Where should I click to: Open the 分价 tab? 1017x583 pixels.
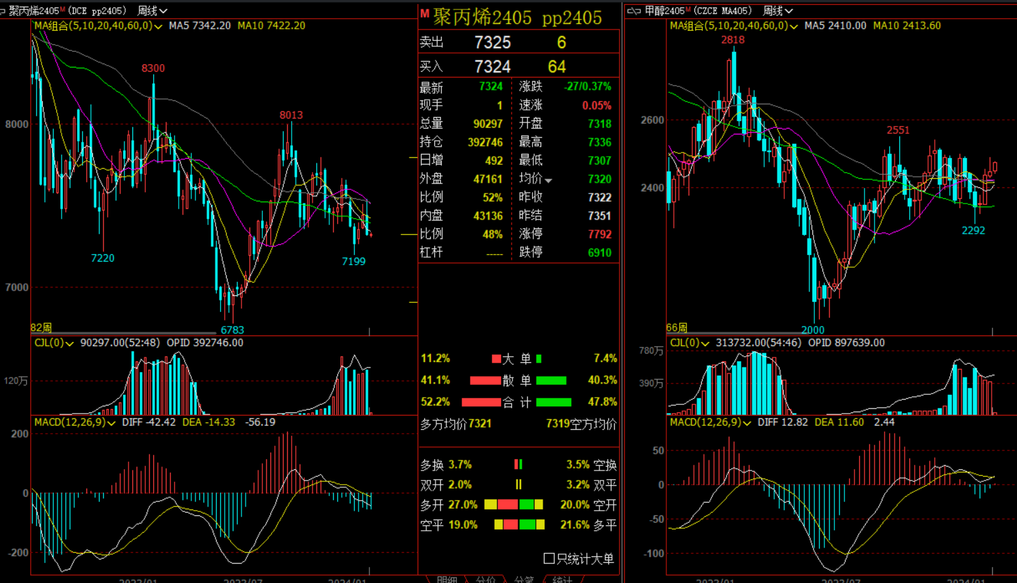point(485,579)
